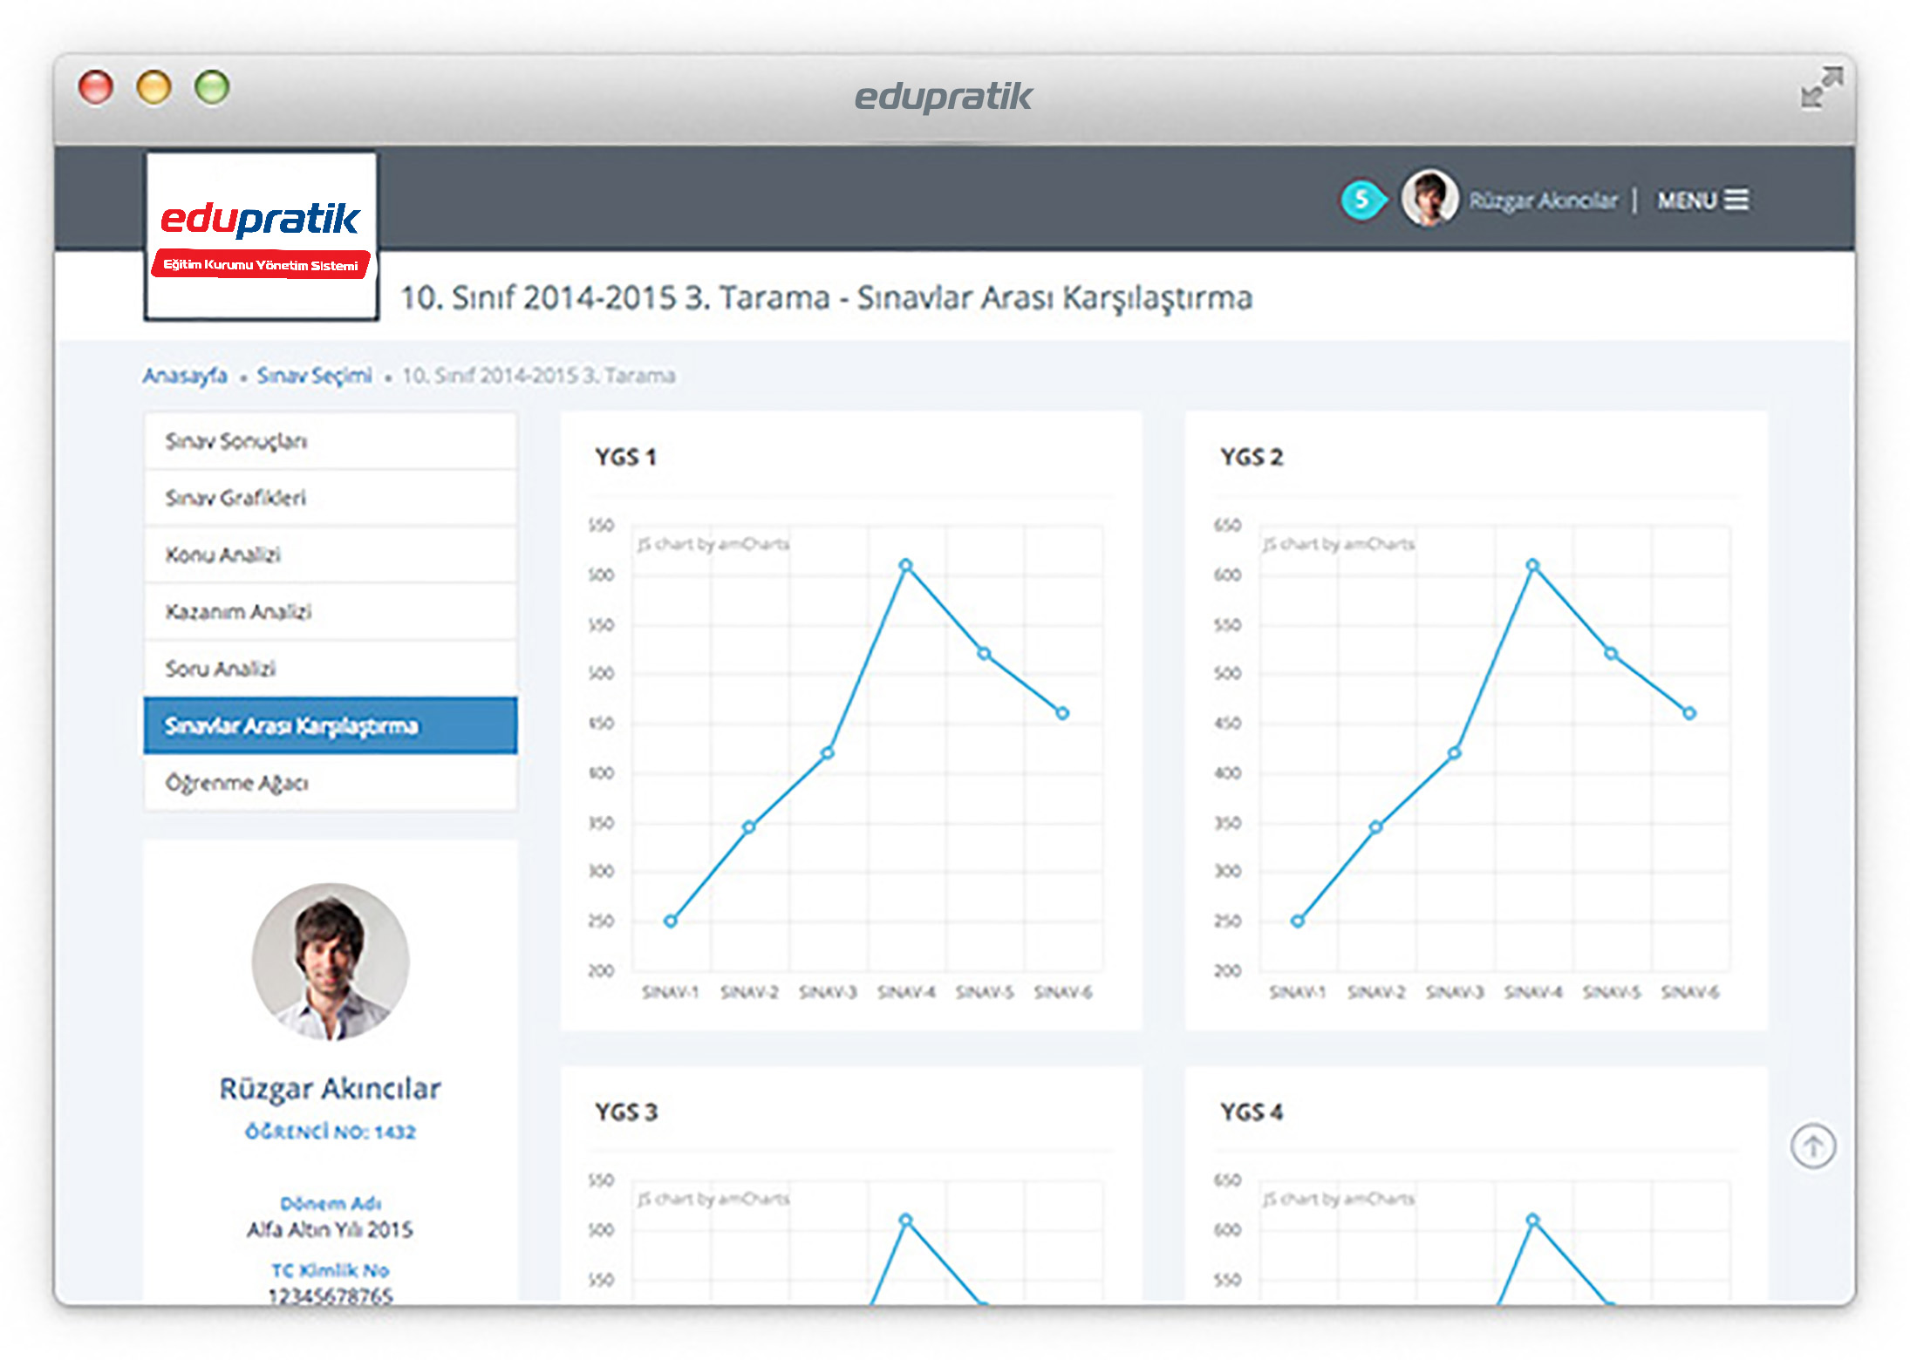The width and height of the screenshot is (1910, 1360).
Task: Click the teal S badge icon in header
Action: 1362,200
